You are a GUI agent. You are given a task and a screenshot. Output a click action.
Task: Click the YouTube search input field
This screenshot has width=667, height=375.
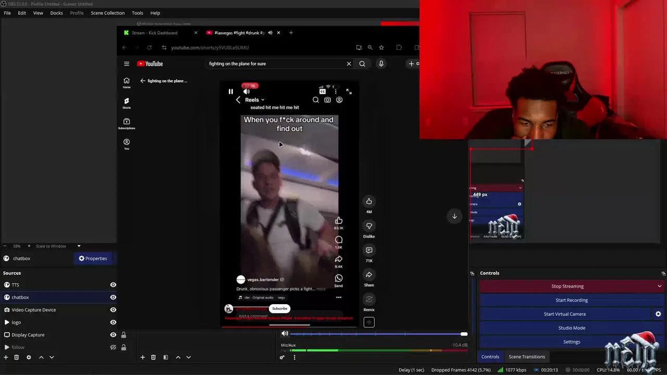[276, 64]
